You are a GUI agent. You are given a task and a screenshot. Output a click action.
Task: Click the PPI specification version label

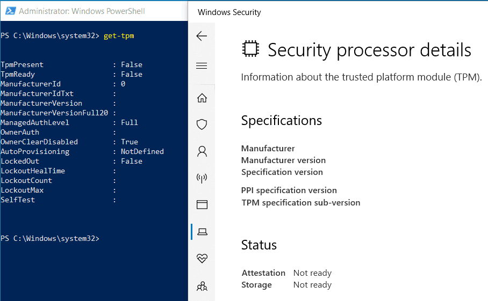tap(289, 190)
